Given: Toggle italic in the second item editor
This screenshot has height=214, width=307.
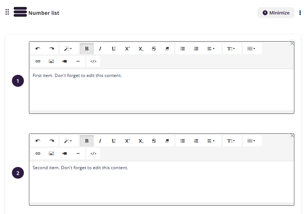Looking at the screenshot, I should tap(100, 141).
